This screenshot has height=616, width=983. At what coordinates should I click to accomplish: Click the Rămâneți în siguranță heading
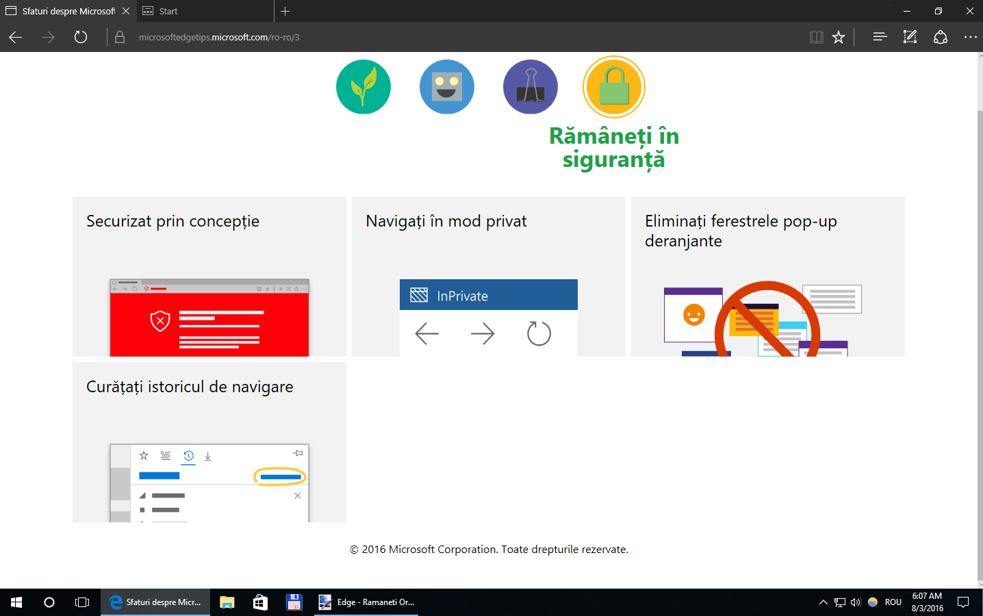(x=614, y=148)
